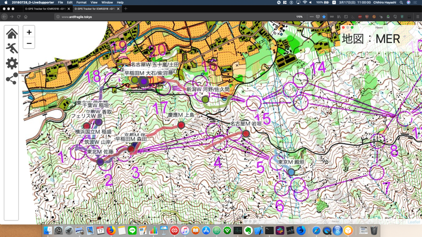Open the Leaflet attribution link
The width and height of the screenshot is (422, 237).
[x=414, y=222]
